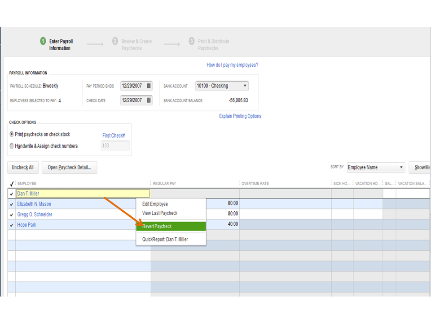The image size is (431, 323).
Task: Choose Revert Paycheck from context menu
Action: [171, 226]
